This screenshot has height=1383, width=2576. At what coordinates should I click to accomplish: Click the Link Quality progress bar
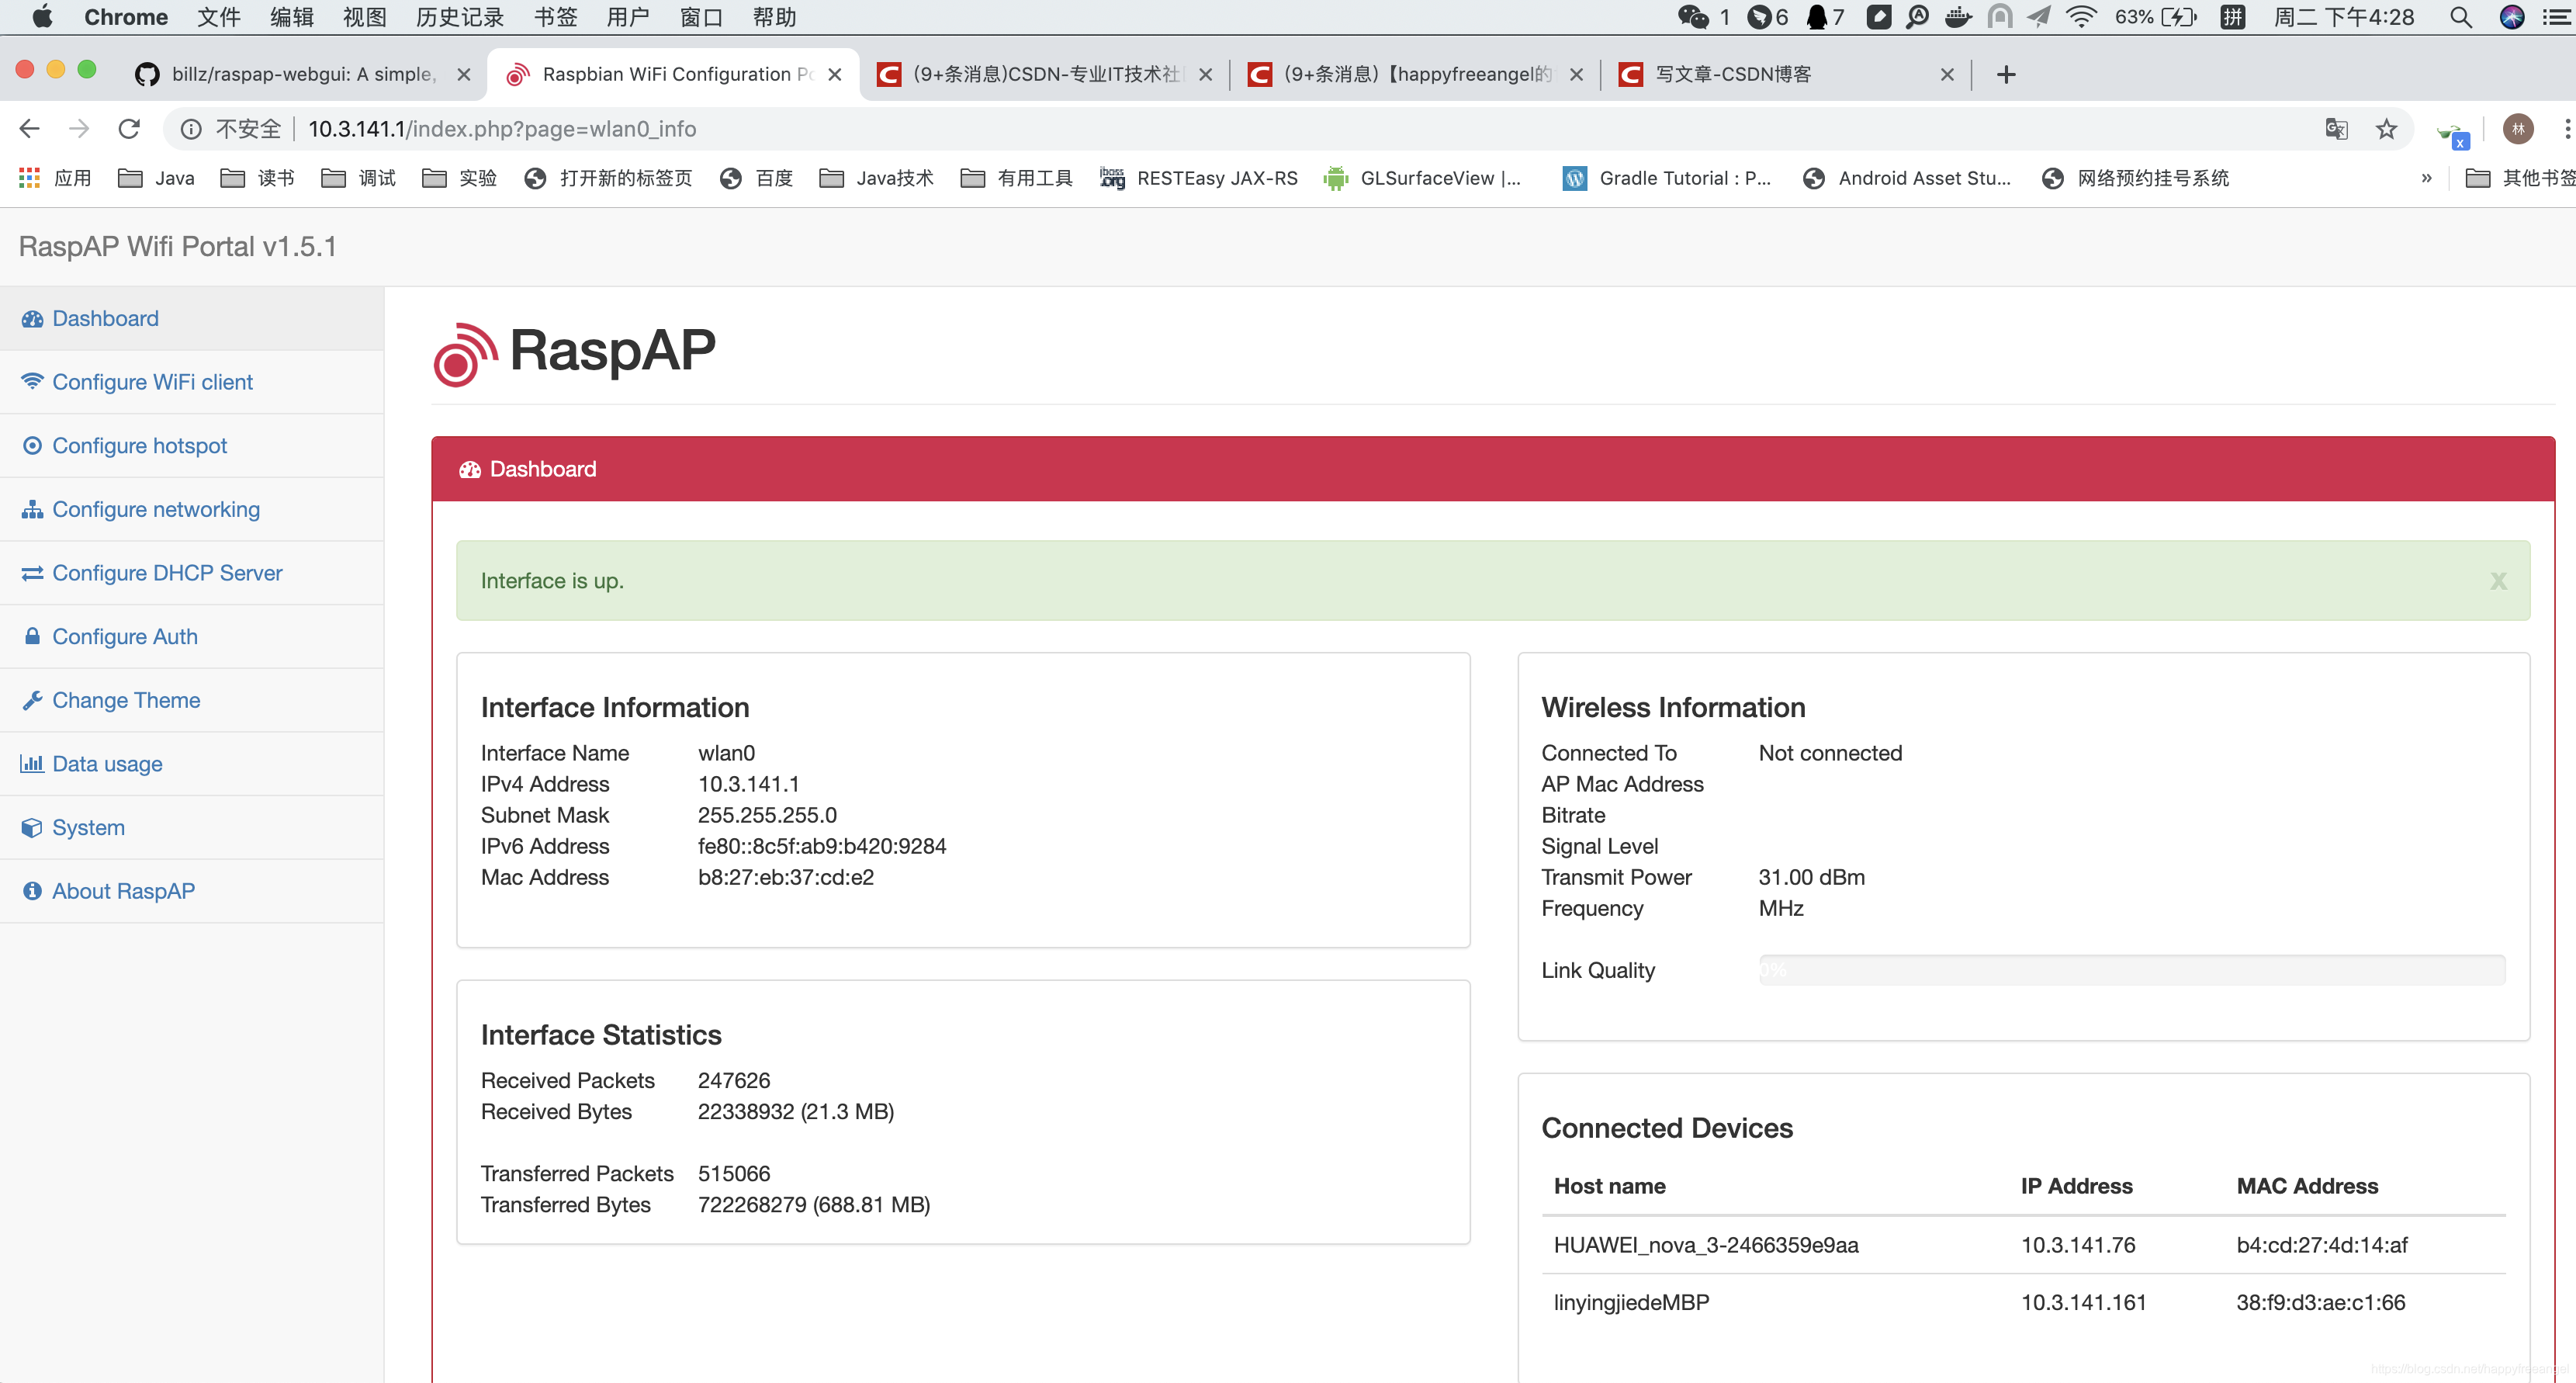tap(2131, 970)
